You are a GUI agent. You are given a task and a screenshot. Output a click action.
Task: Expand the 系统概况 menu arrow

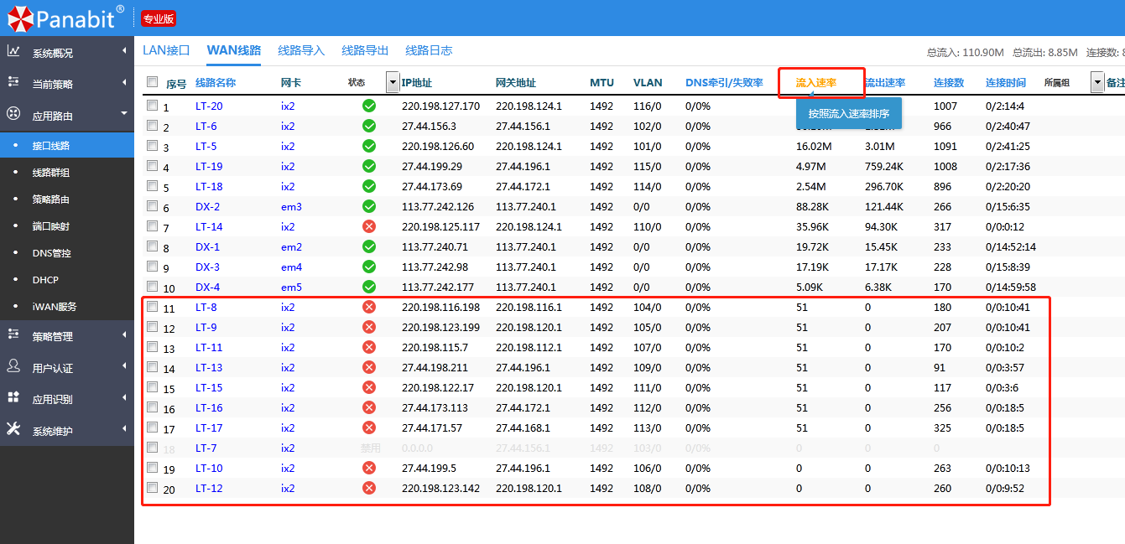(x=124, y=52)
